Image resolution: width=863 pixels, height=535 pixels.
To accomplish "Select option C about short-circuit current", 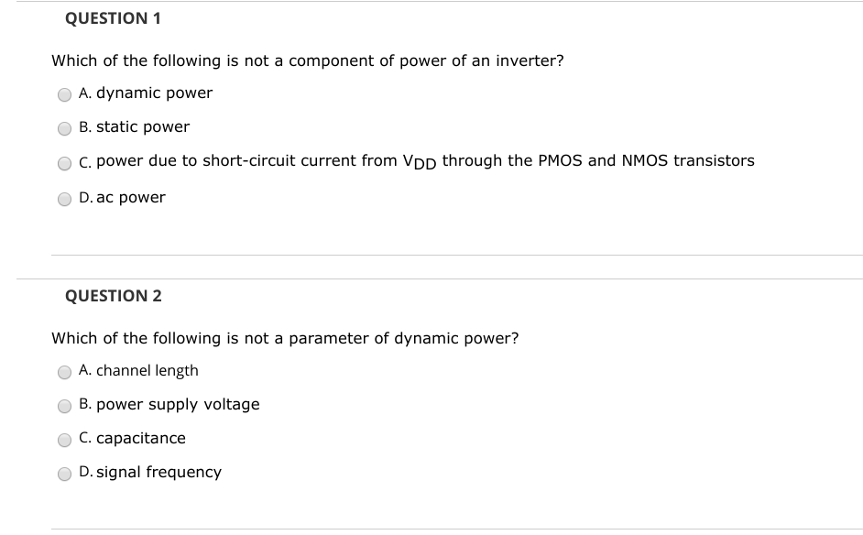I will 63,163.
